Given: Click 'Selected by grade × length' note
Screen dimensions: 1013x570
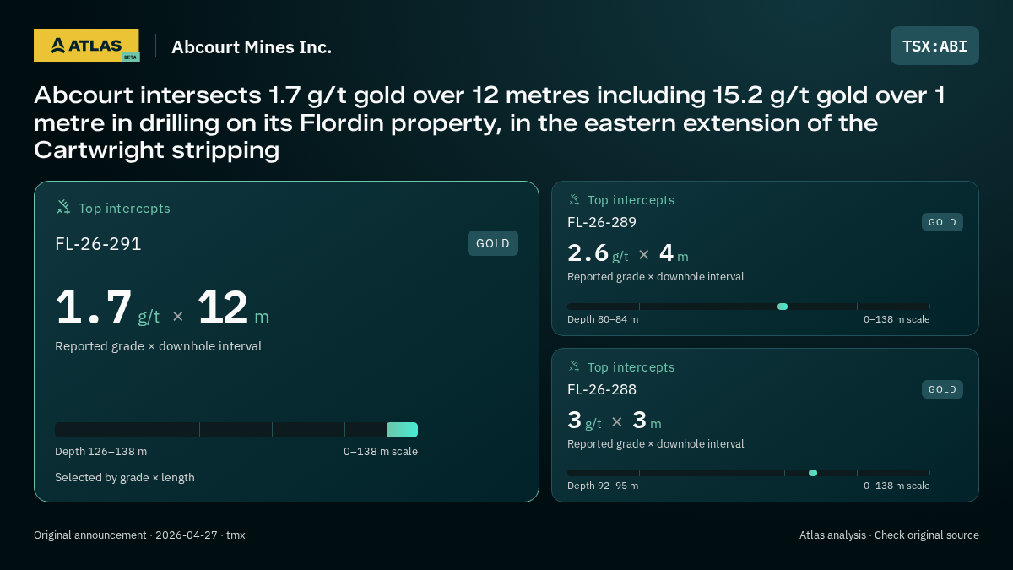Looking at the screenshot, I should pos(125,478).
